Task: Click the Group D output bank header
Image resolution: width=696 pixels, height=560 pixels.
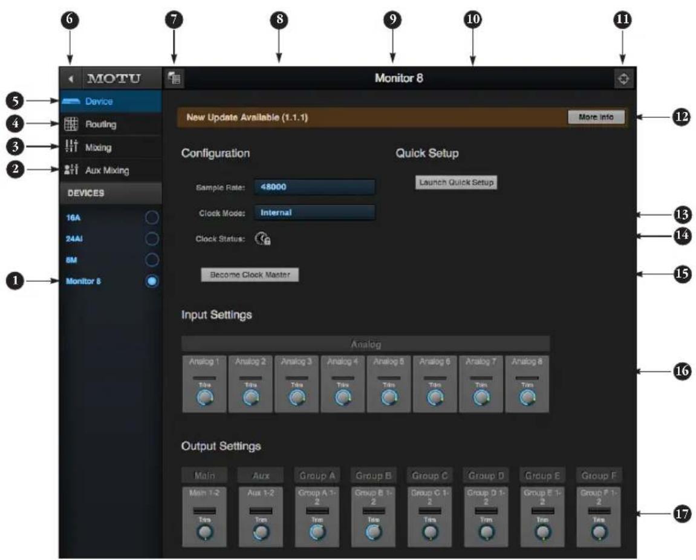Action: (x=487, y=475)
